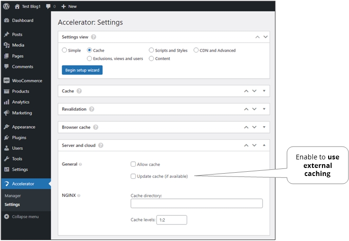Click the Cache directory input field
Image resolution: width=349 pixels, height=241 pixels.
click(x=197, y=204)
